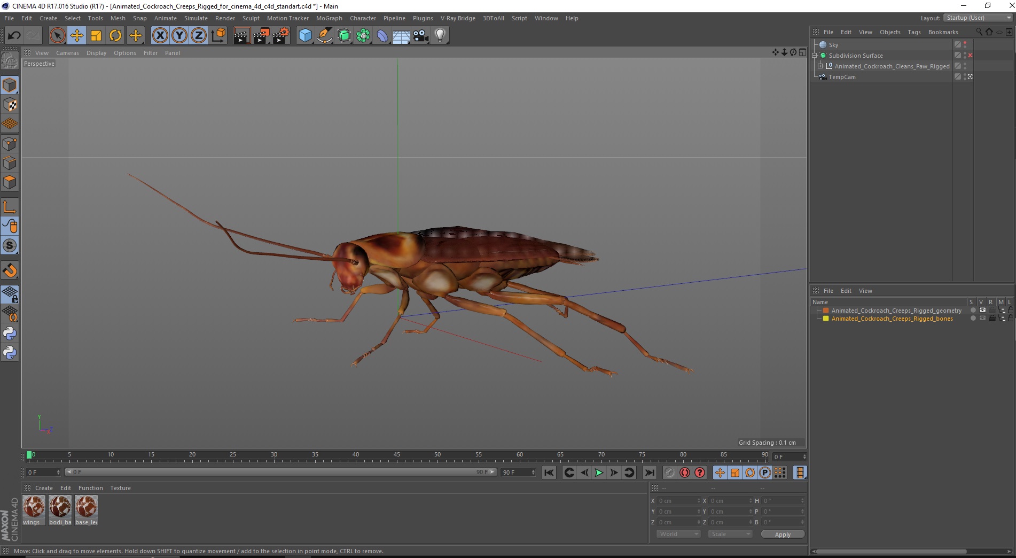Click orange color swatch of geometry layer
Screen dimensions: 1016x558
pos(826,311)
